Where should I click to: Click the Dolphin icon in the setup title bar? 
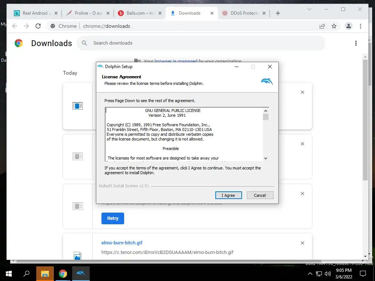click(100, 67)
